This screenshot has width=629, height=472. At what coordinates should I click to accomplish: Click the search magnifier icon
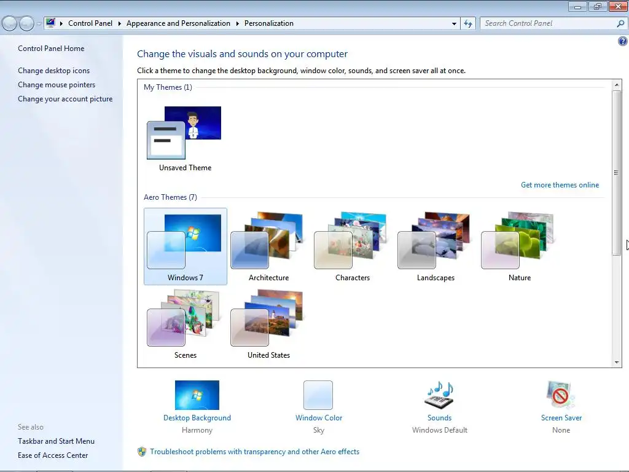(x=620, y=23)
